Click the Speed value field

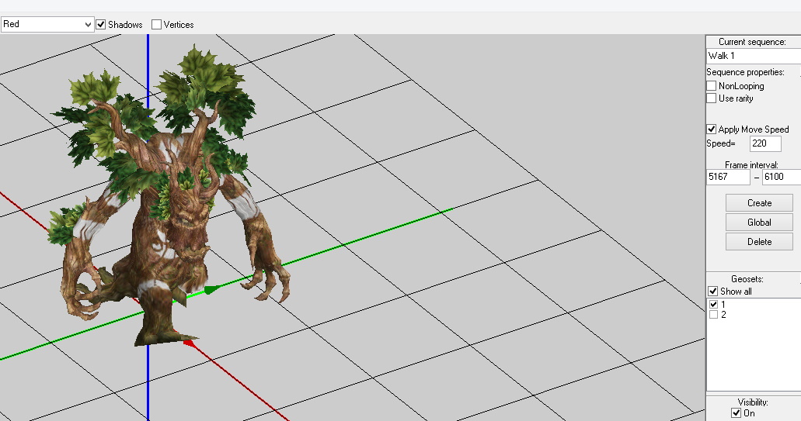[765, 143]
